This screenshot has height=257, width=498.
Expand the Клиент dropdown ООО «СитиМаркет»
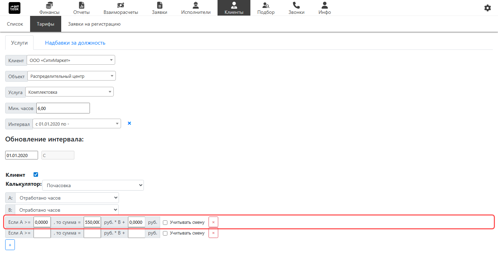(x=71, y=60)
